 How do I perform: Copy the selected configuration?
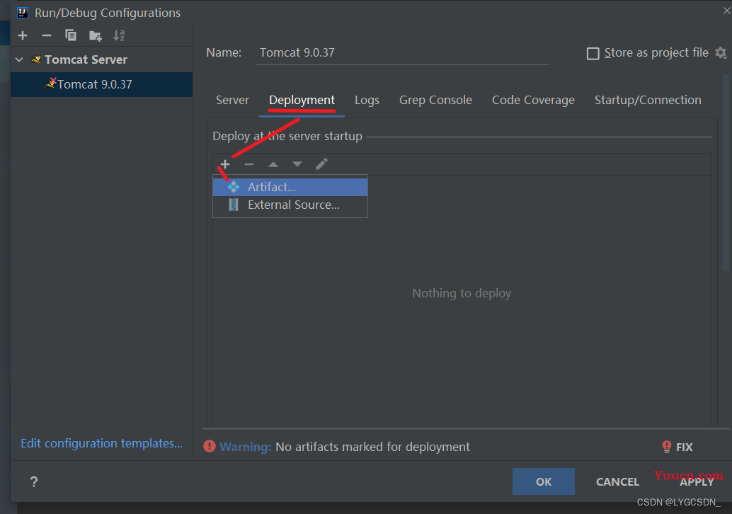(71, 35)
